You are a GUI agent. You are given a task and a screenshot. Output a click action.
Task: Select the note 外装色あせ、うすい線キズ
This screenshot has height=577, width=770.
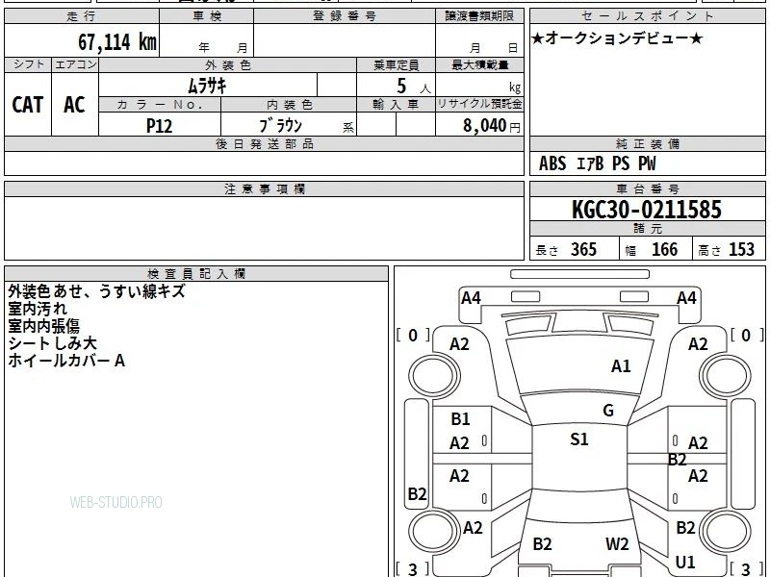tap(97, 291)
